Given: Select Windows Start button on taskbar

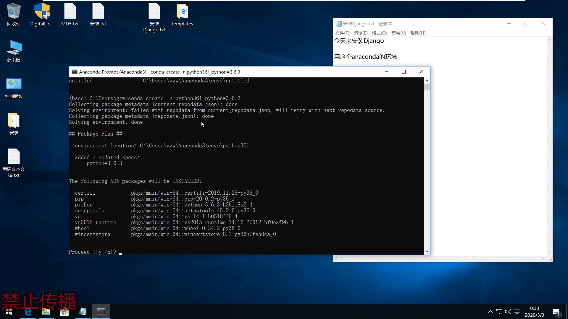Looking at the screenshot, I should 9,311.
